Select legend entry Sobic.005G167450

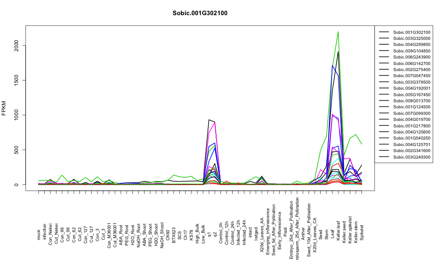[x=404, y=94]
